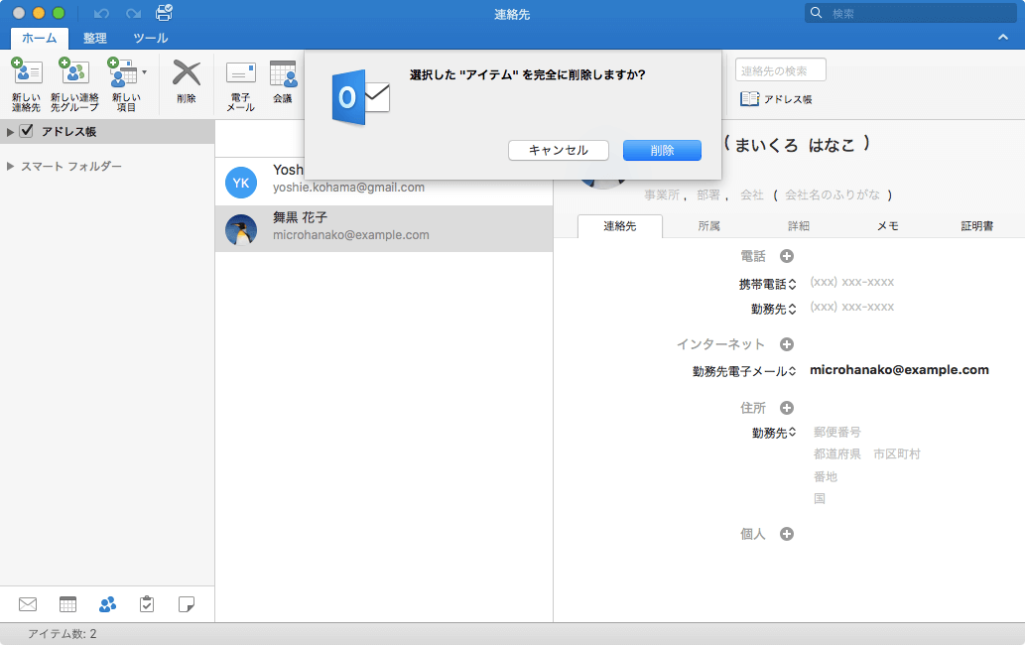Screen dimensions: 1025x645
Task: Click the print icon in the title bar
Action: (x=162, y=13)
